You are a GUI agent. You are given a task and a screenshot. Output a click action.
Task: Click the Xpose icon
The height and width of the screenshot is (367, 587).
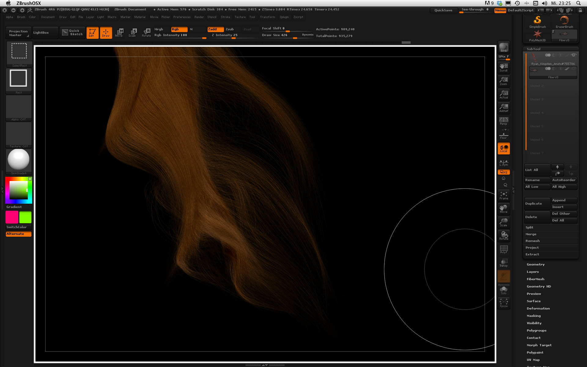click(504, 303)
